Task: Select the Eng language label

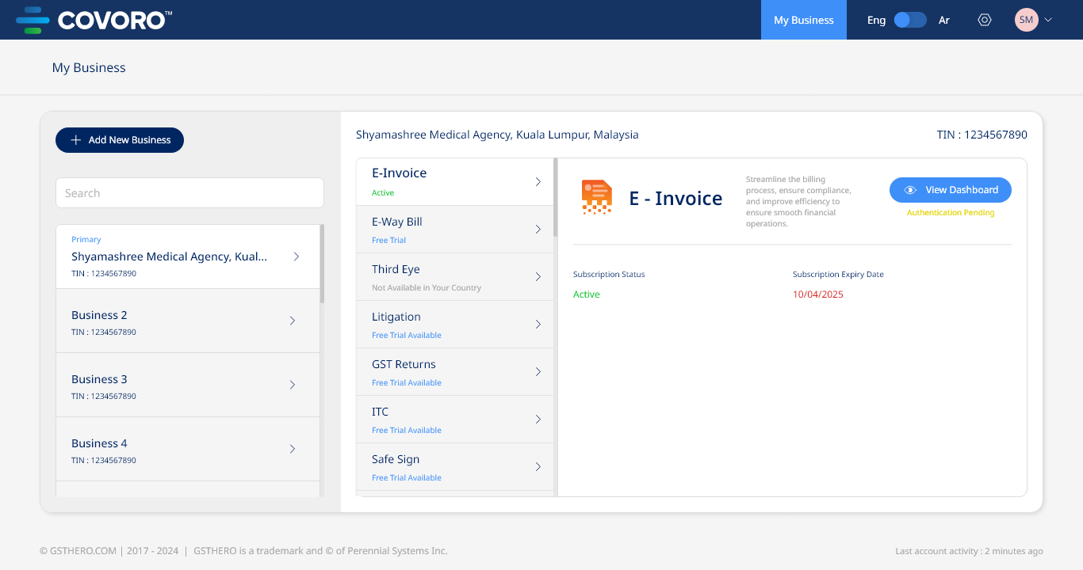Action: 876,21
